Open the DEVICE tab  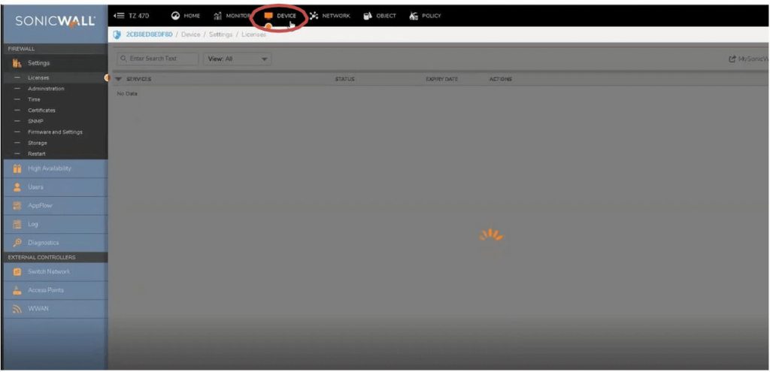[x=280, y=16]
